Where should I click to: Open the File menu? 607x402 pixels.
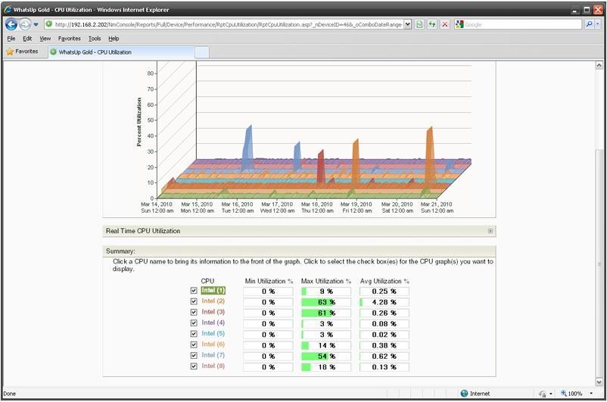[x=11, y=39]
